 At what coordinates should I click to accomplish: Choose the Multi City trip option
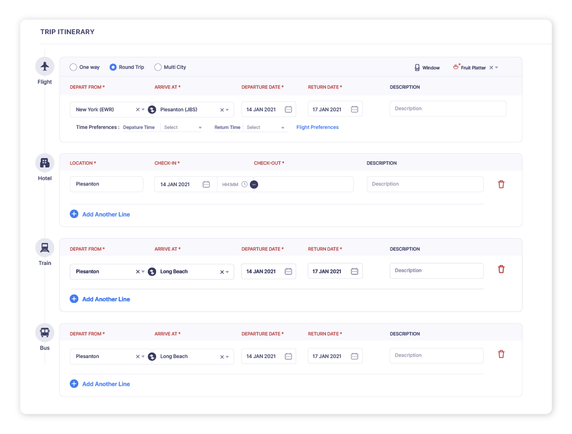158,67
